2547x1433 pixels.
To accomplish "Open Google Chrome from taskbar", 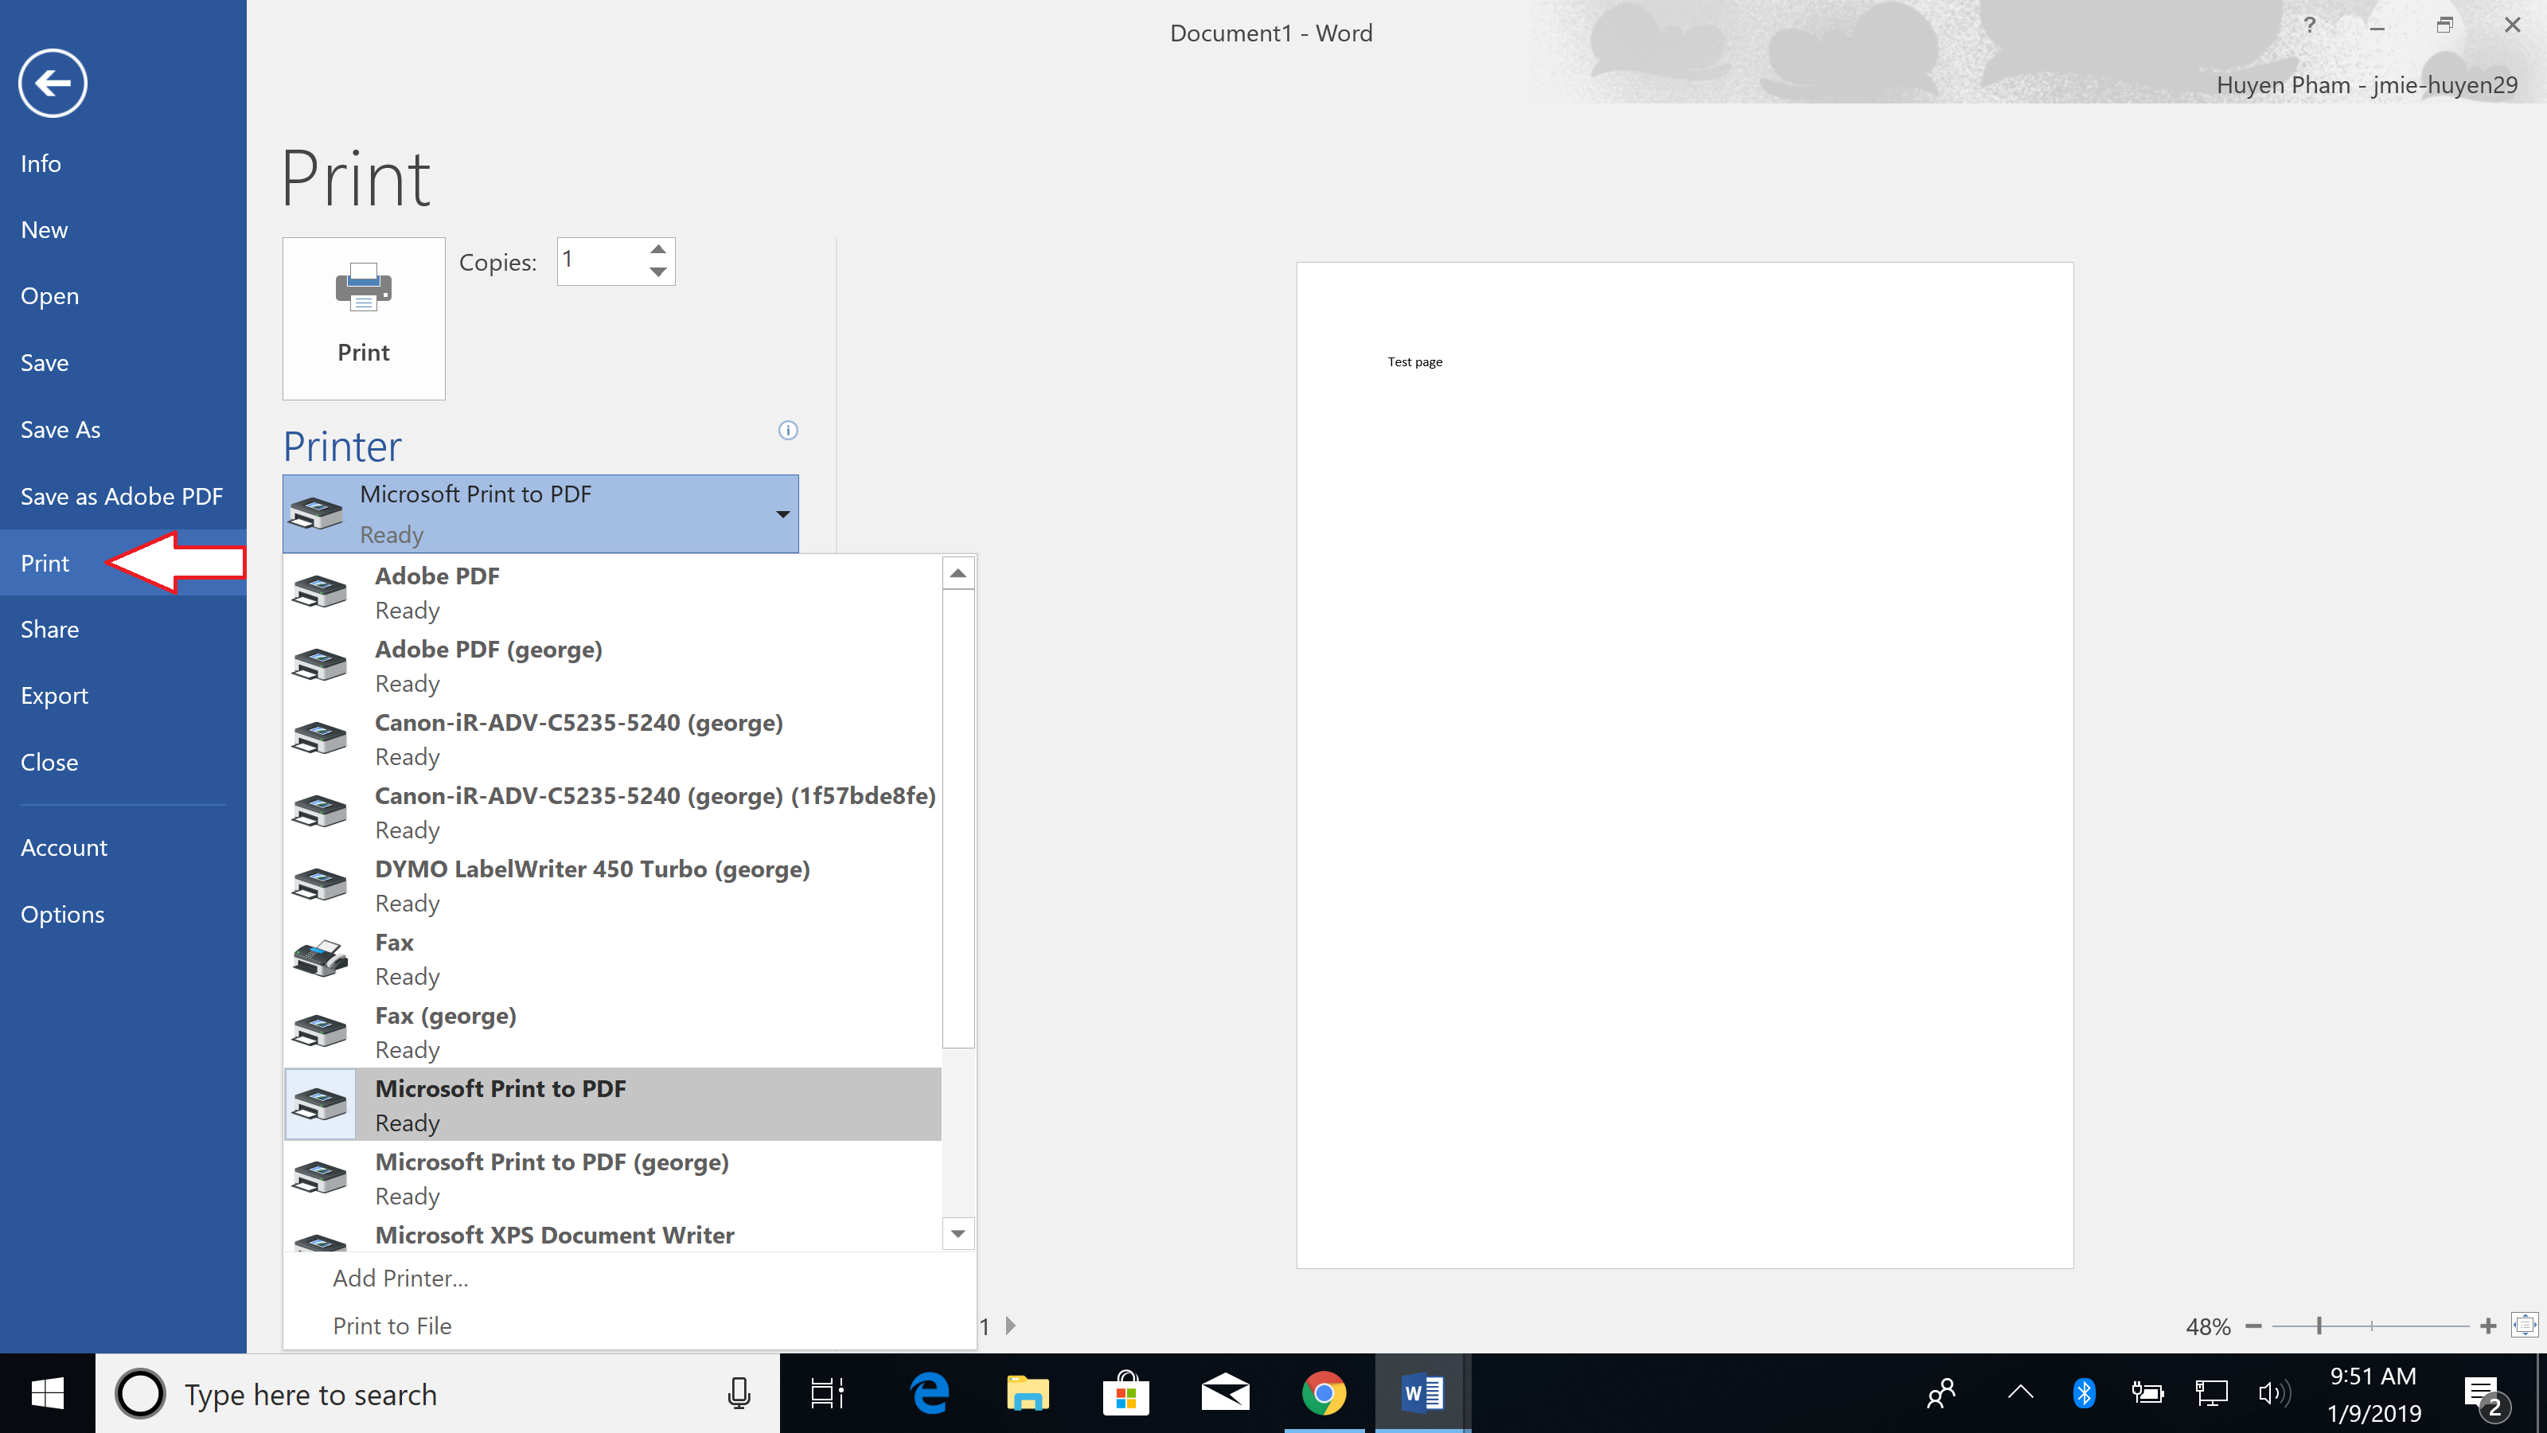I will pyautogui.click(x=1324, y=1393).
